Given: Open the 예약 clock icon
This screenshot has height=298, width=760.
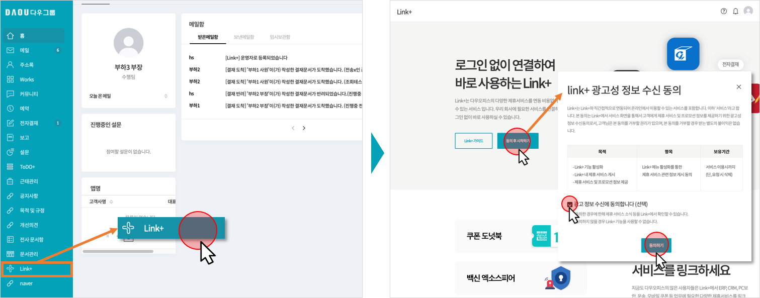Looking at the screenshot, I should pos(10,109).
